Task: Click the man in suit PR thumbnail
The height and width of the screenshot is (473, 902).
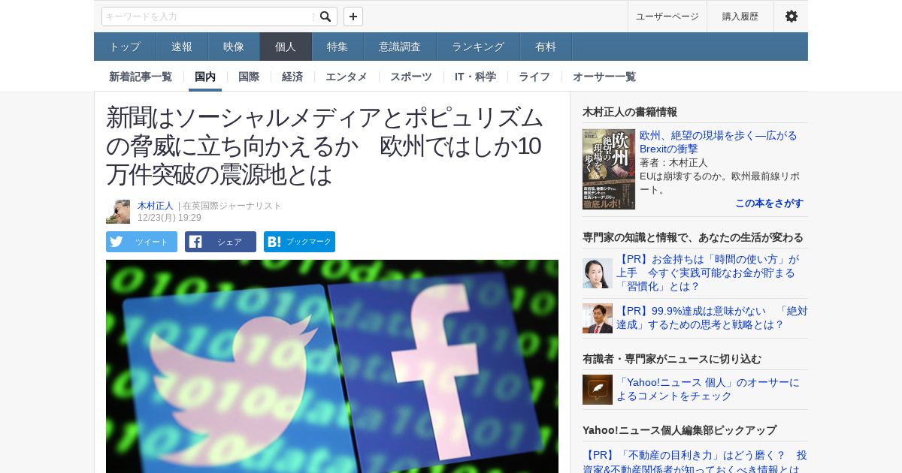Action: pos(598,318)
